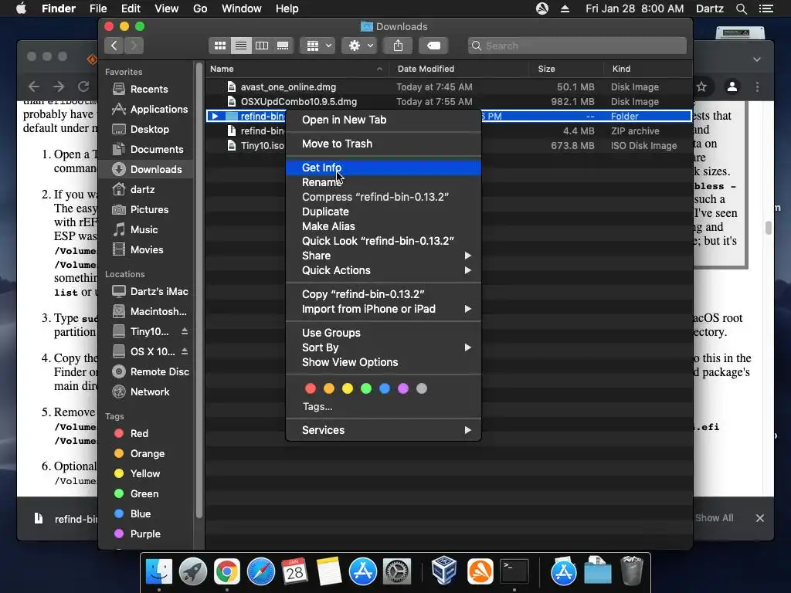
Task: Sort by the Kind column header
Action: [648, 69]
